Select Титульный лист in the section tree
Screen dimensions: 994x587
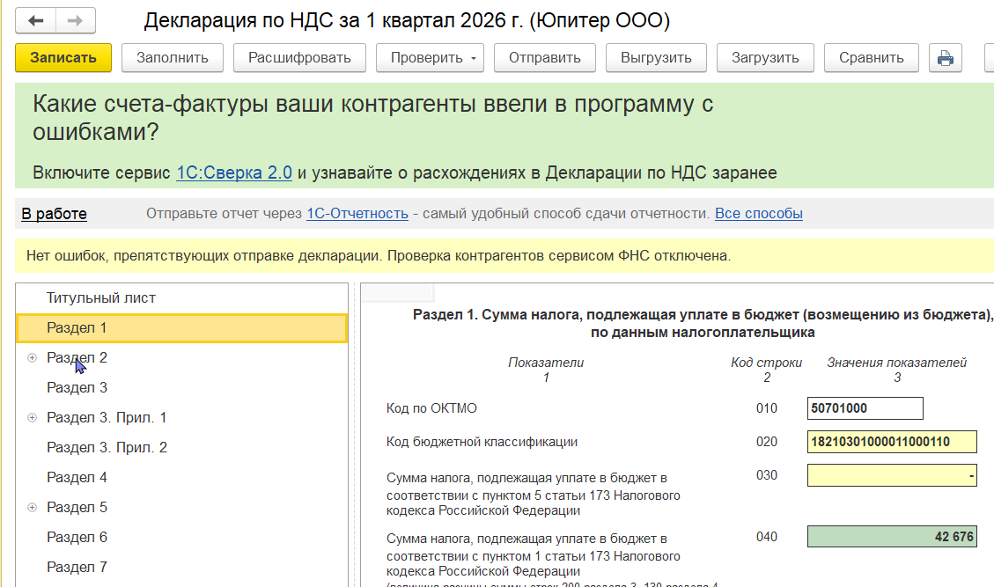click(181, 298)
